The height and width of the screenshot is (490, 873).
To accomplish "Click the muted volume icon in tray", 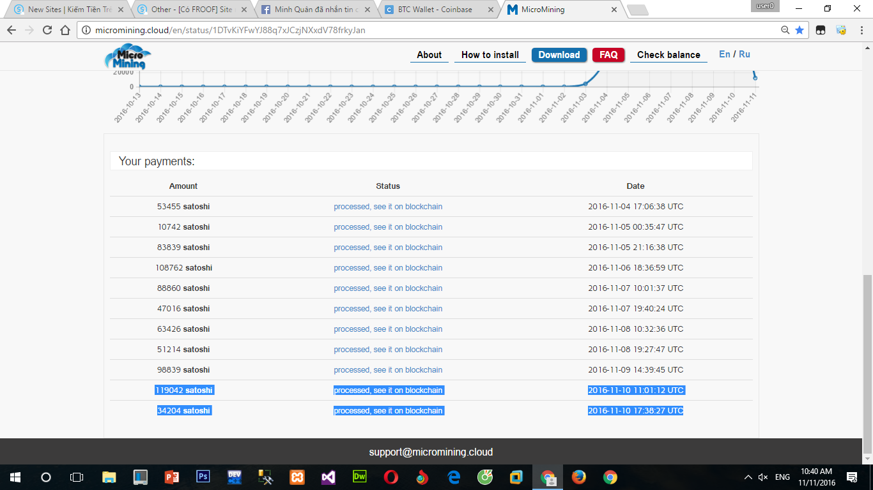I will tap(763, 477).
